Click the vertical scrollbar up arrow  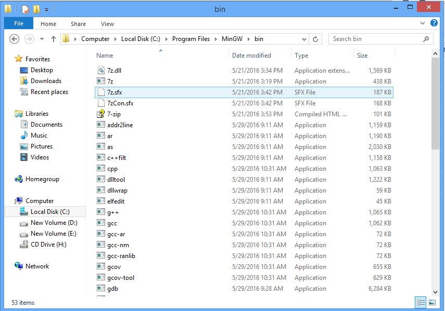435,53
